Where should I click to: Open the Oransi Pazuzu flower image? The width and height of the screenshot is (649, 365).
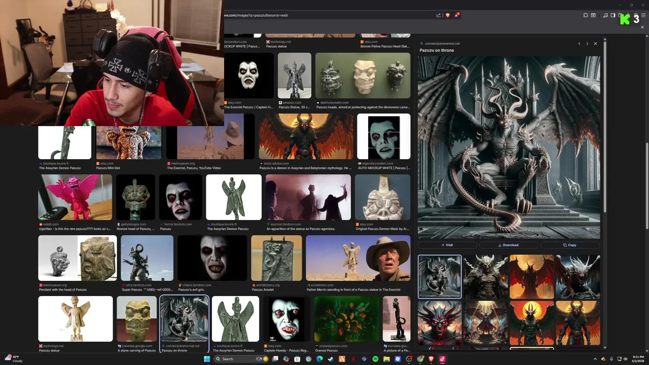coord(346,319)
